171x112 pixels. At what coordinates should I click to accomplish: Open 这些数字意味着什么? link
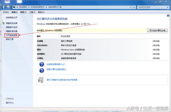[x=56, y=64]
